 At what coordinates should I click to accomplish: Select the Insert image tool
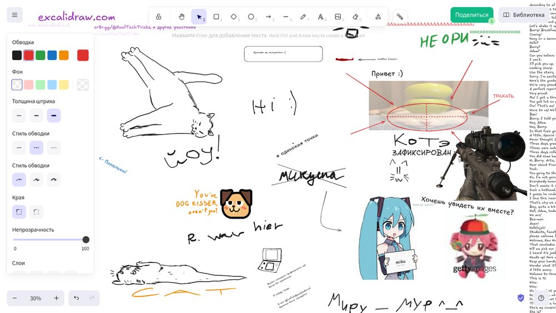pyautogui.click(x=338, y=17)
